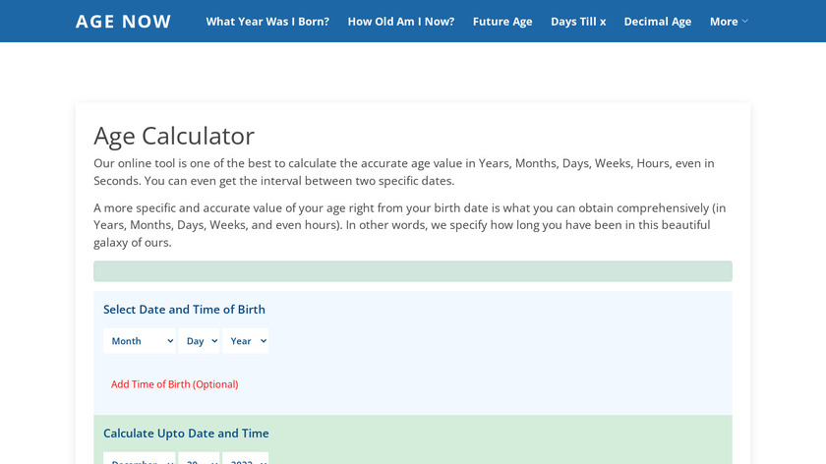
Task: Click the paragraph starting with Our online tool
Action: pos(403,172)
